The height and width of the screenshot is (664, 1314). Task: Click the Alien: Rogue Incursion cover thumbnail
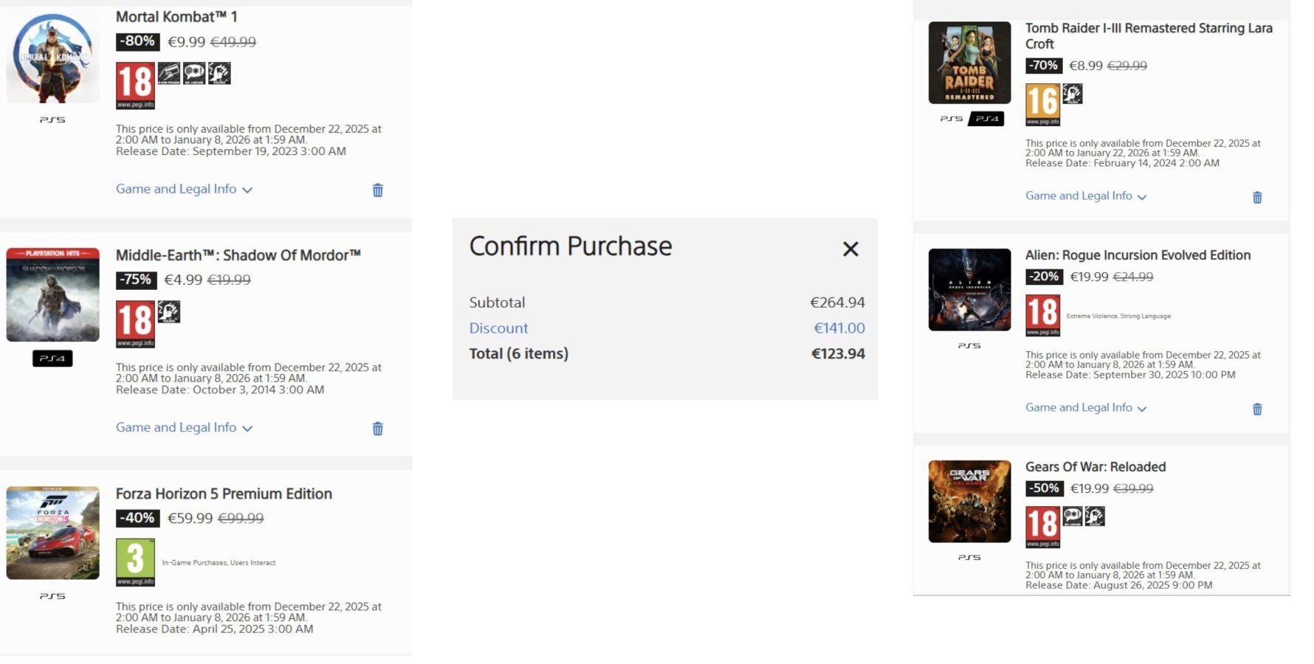click(969, 290)
